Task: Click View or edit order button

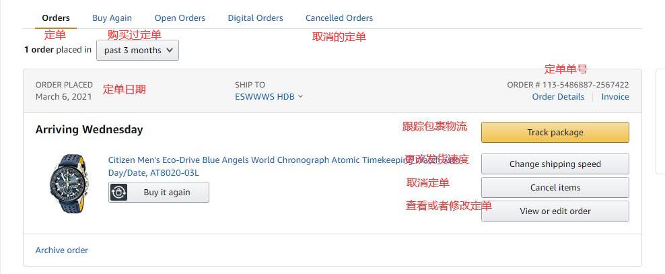Action: (x=555, y=211)
